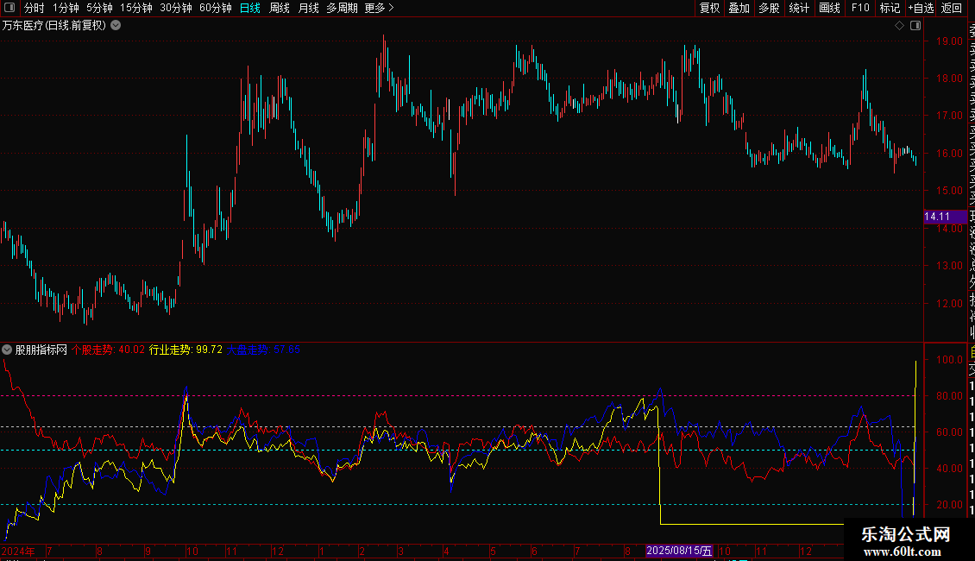Open indicator menu circle beside 股朋指标网
The height and width of the screenshot is (561, 975).
(x=7, y=350)
